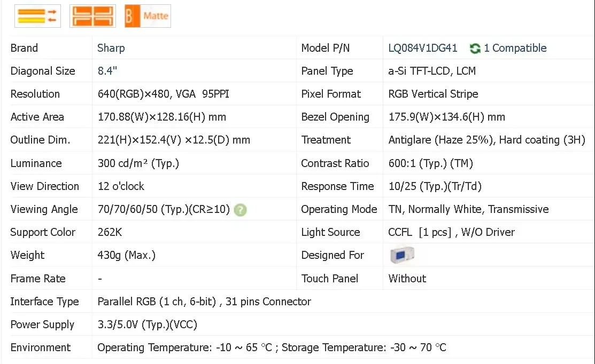Select the 8.4" diagonal size link
The height and width of the screenshot is (364, 595).
click(107, 71)
